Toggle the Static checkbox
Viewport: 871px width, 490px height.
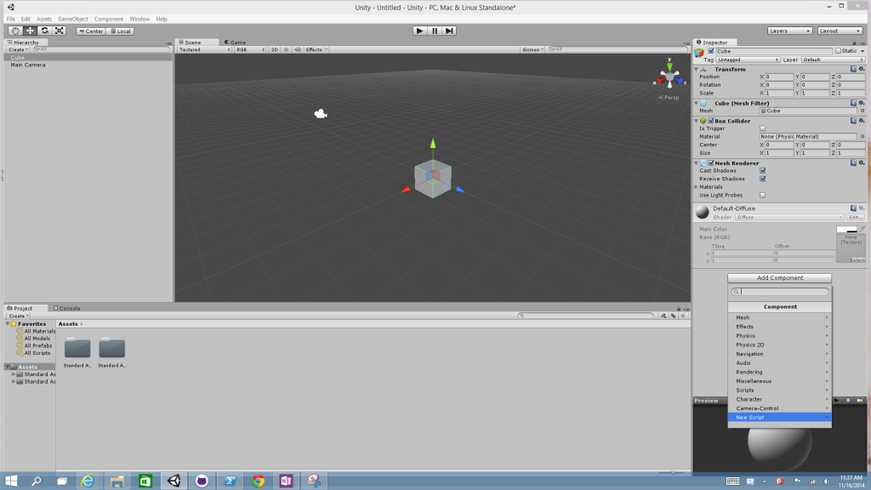(838, 51)
